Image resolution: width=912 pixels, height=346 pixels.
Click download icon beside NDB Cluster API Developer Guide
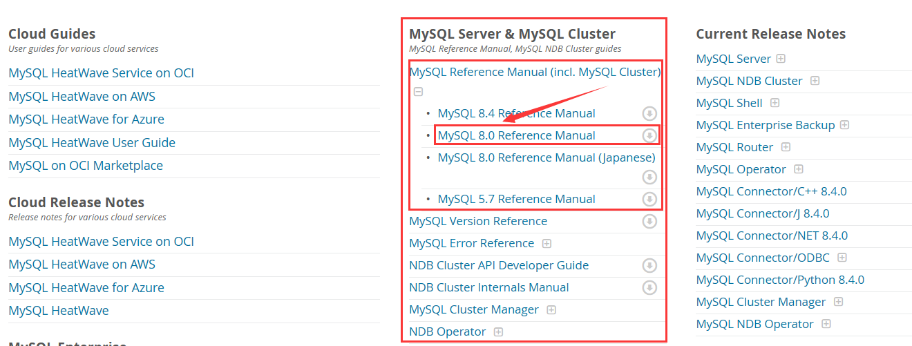[x=649, y=265]
